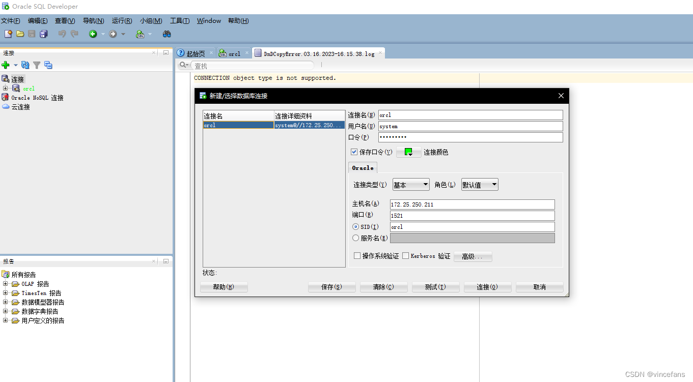Open Forward navigation history dropdown arrow
This screenshot has height=382, width=693.
tap(123, 34)
